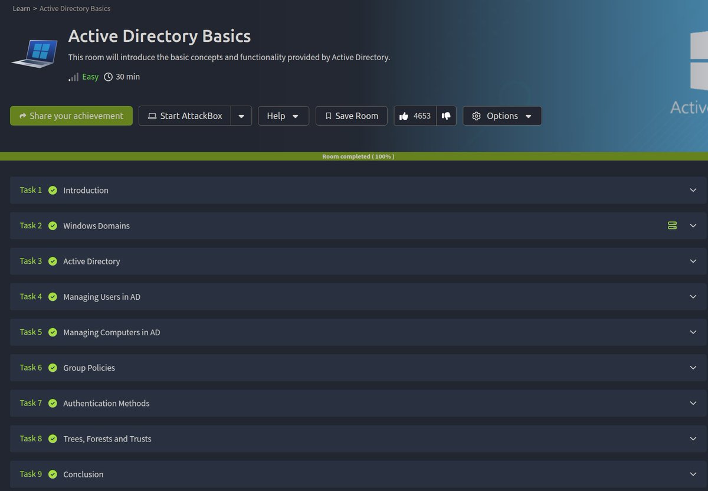This screenshot has height=491, width=708.
Task: Open the Help dropdown menu
Action: pos(283,116)
